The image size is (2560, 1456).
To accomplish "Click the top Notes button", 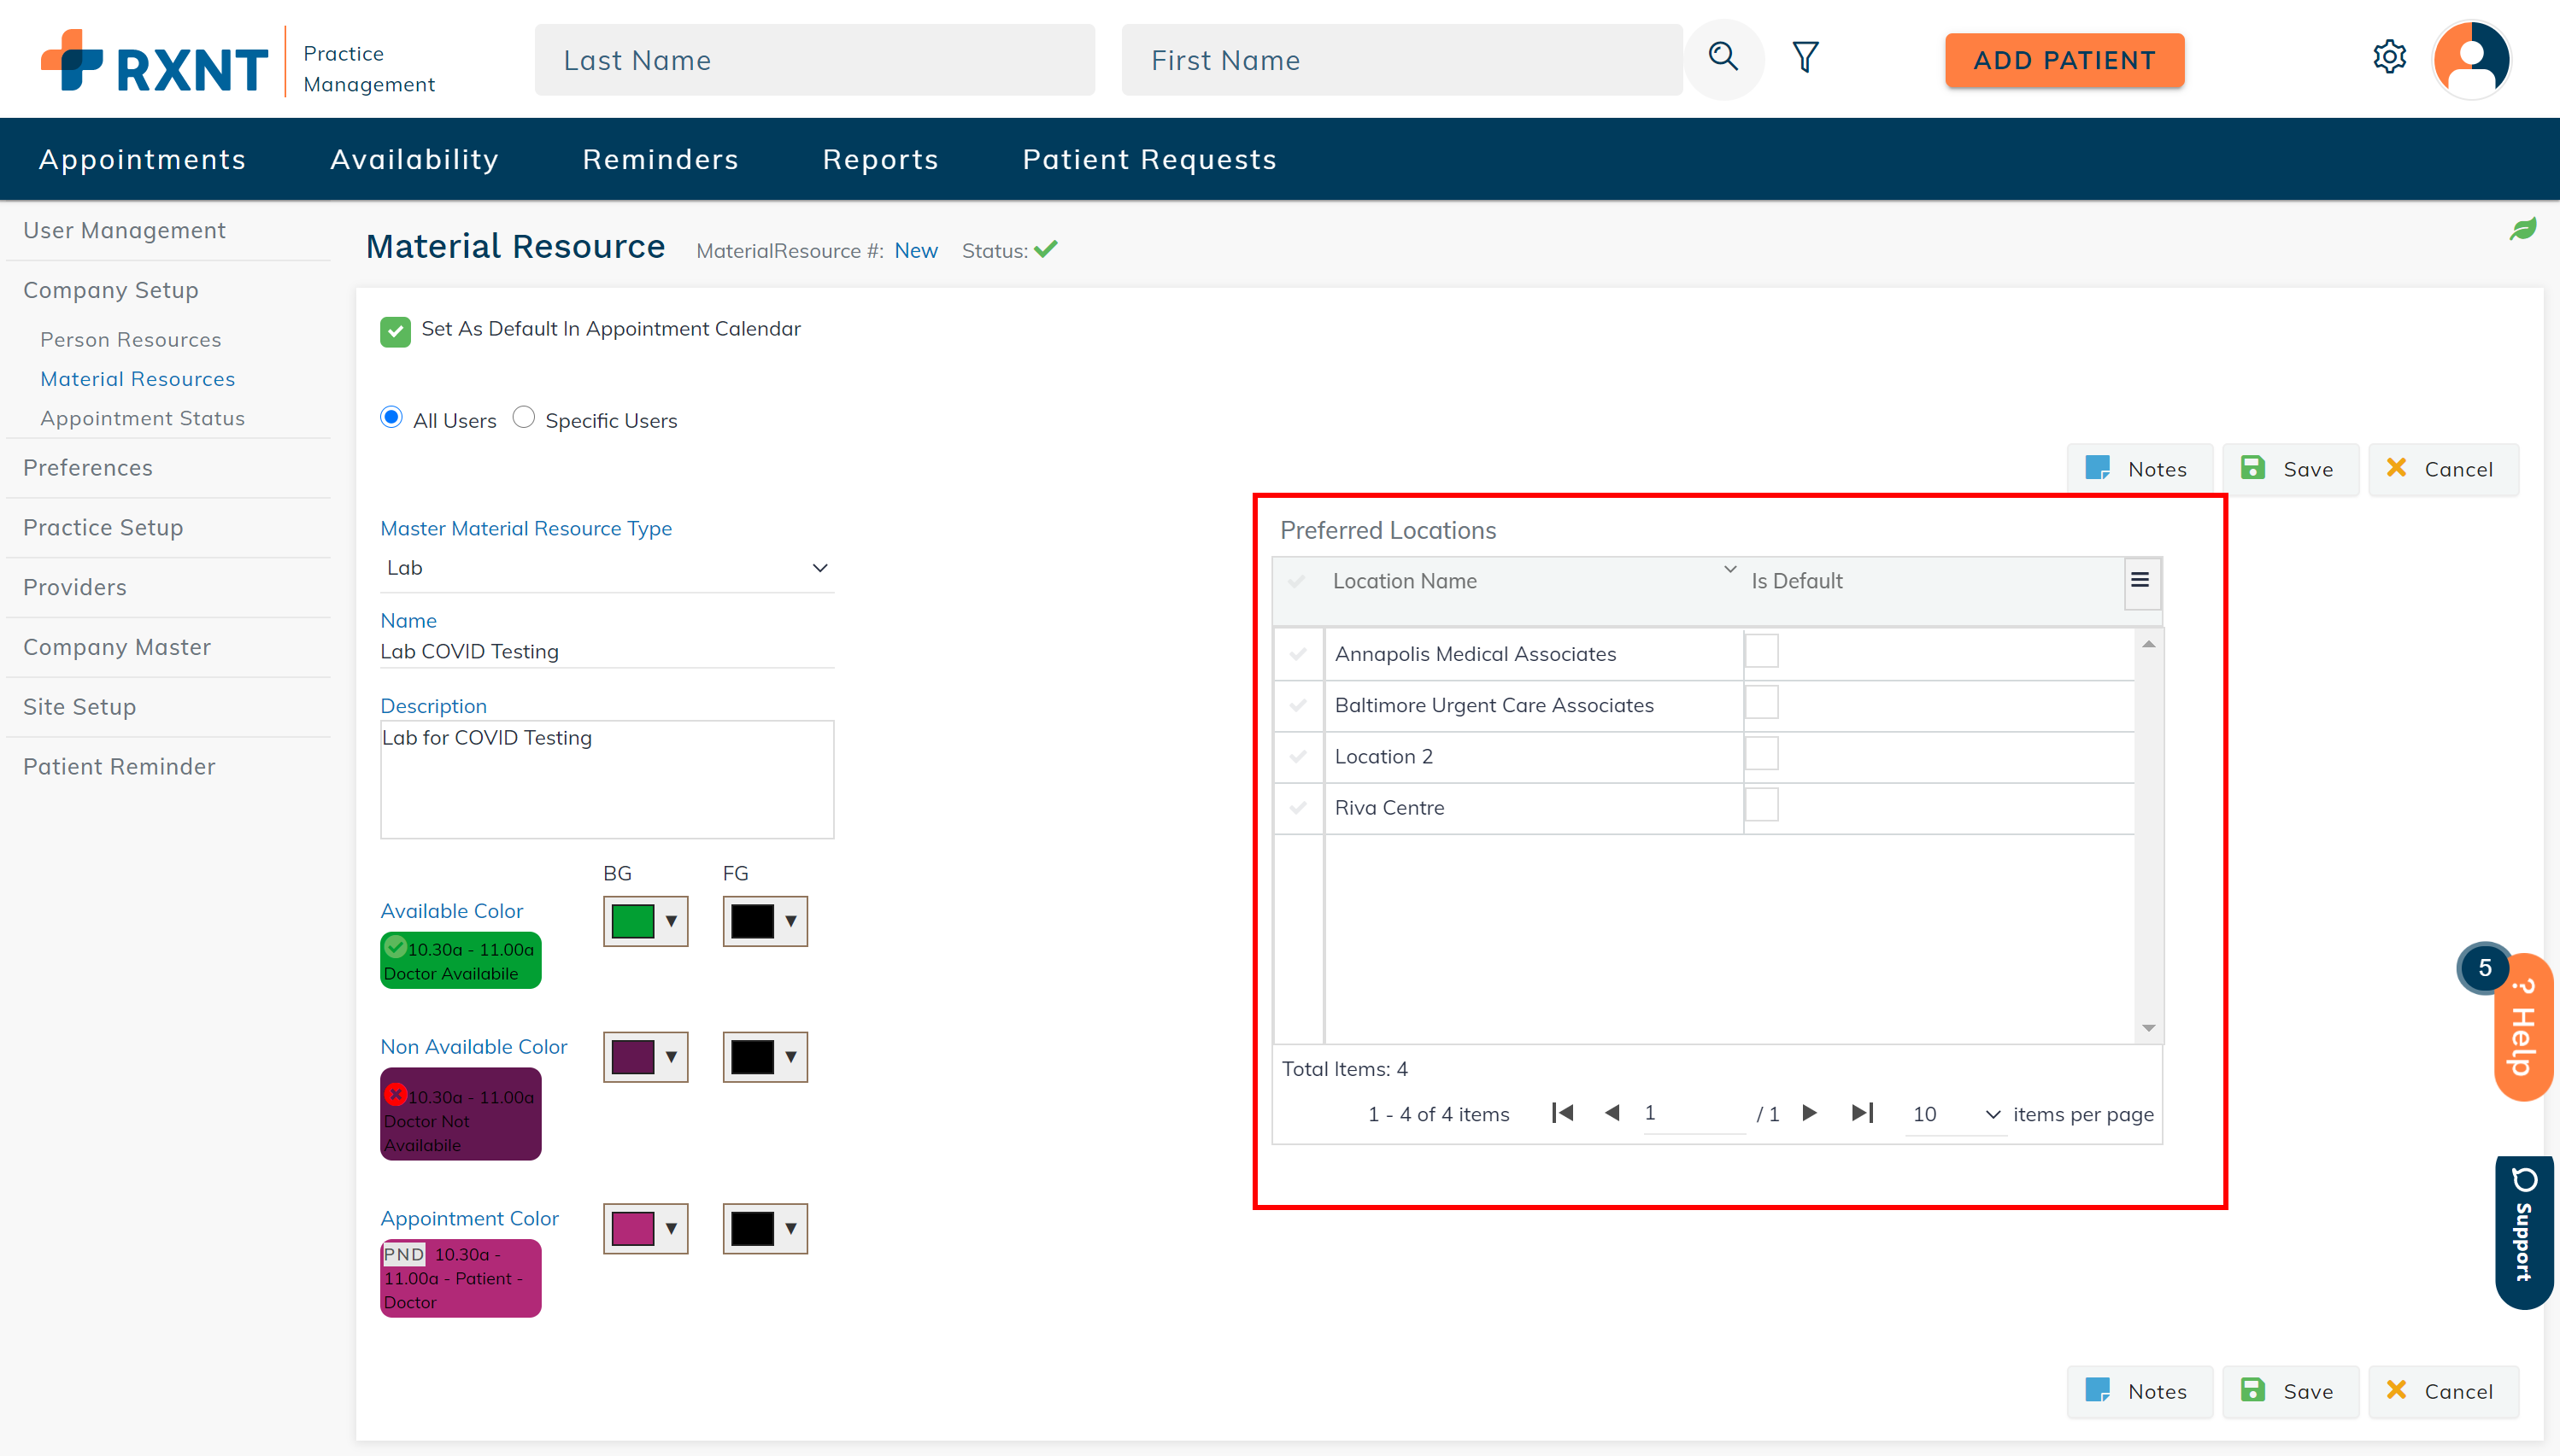I will (x=2140, y=469).
